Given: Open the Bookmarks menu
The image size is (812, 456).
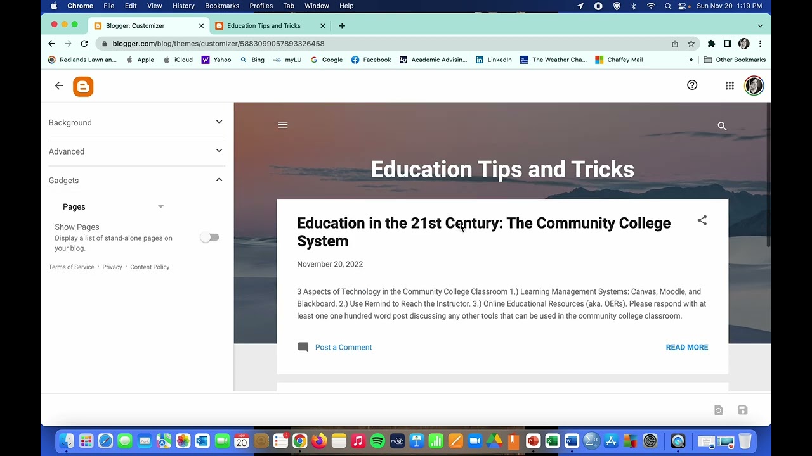Looking at the screenshot, I should click(x=222, y=6).
